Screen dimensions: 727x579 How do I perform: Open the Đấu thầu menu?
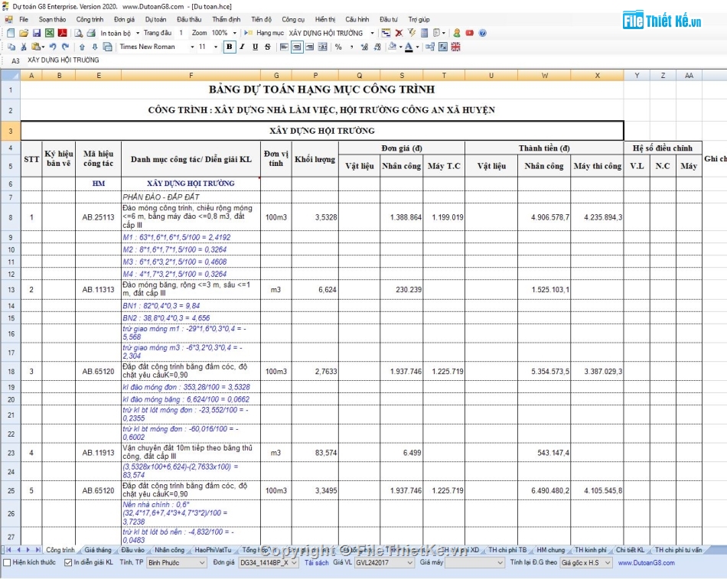coord(189,19)
